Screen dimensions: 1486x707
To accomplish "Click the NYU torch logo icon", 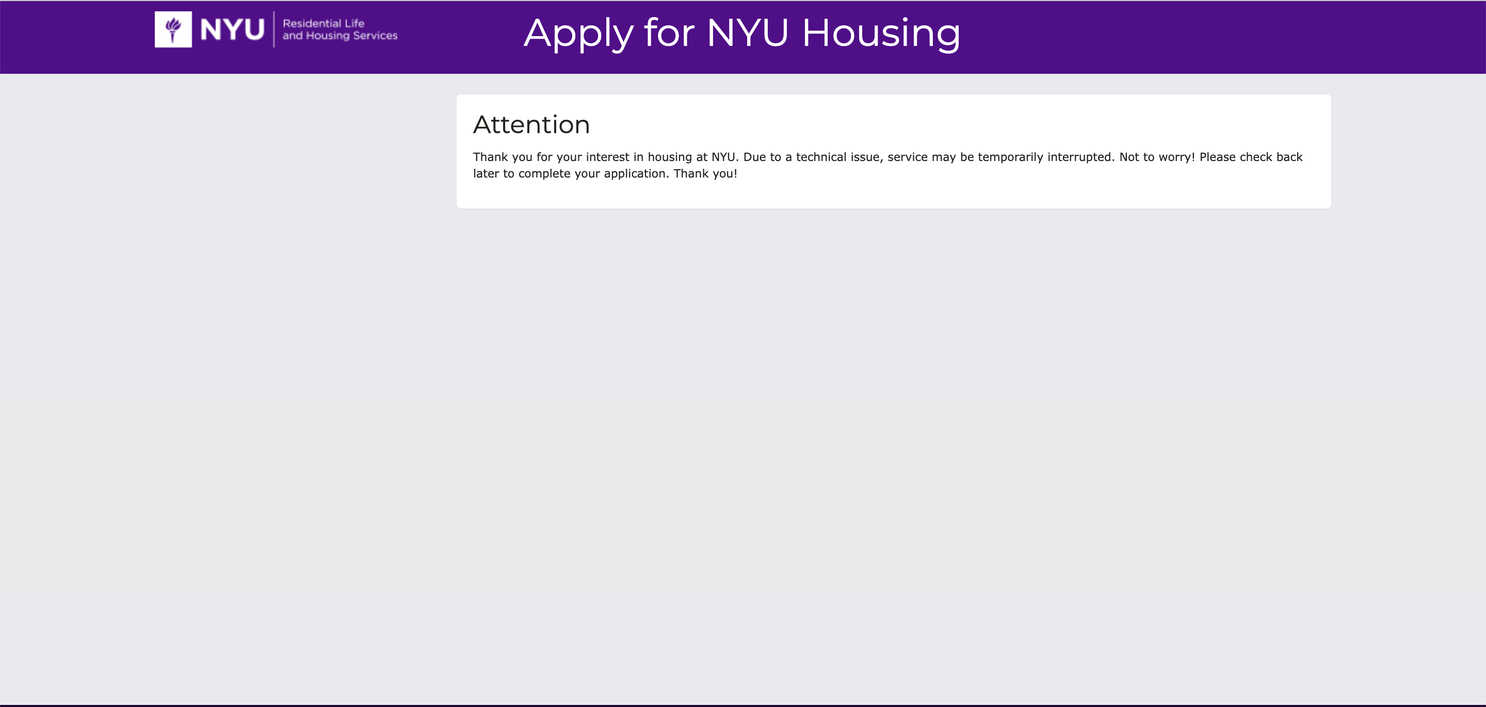I will pyautogui.click(x=173, y=29).
